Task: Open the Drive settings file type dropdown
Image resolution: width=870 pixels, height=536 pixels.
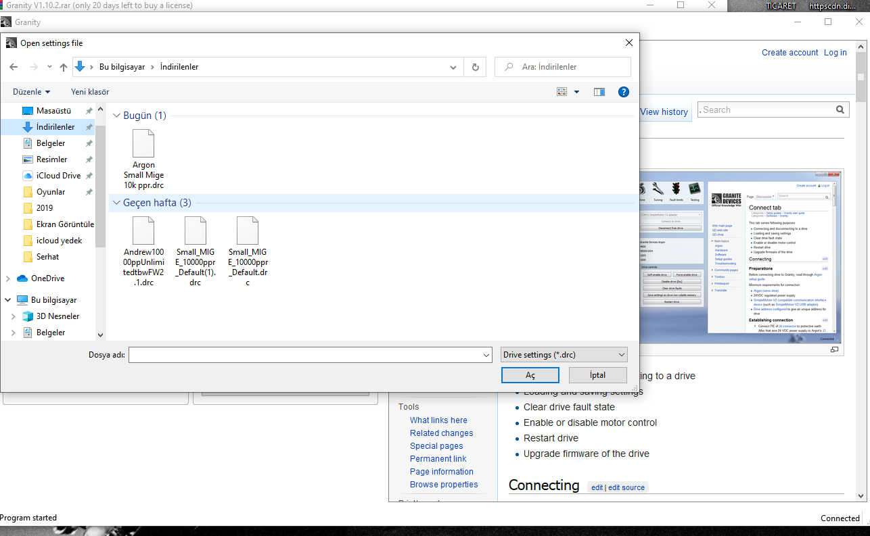Action: (564, 355)
